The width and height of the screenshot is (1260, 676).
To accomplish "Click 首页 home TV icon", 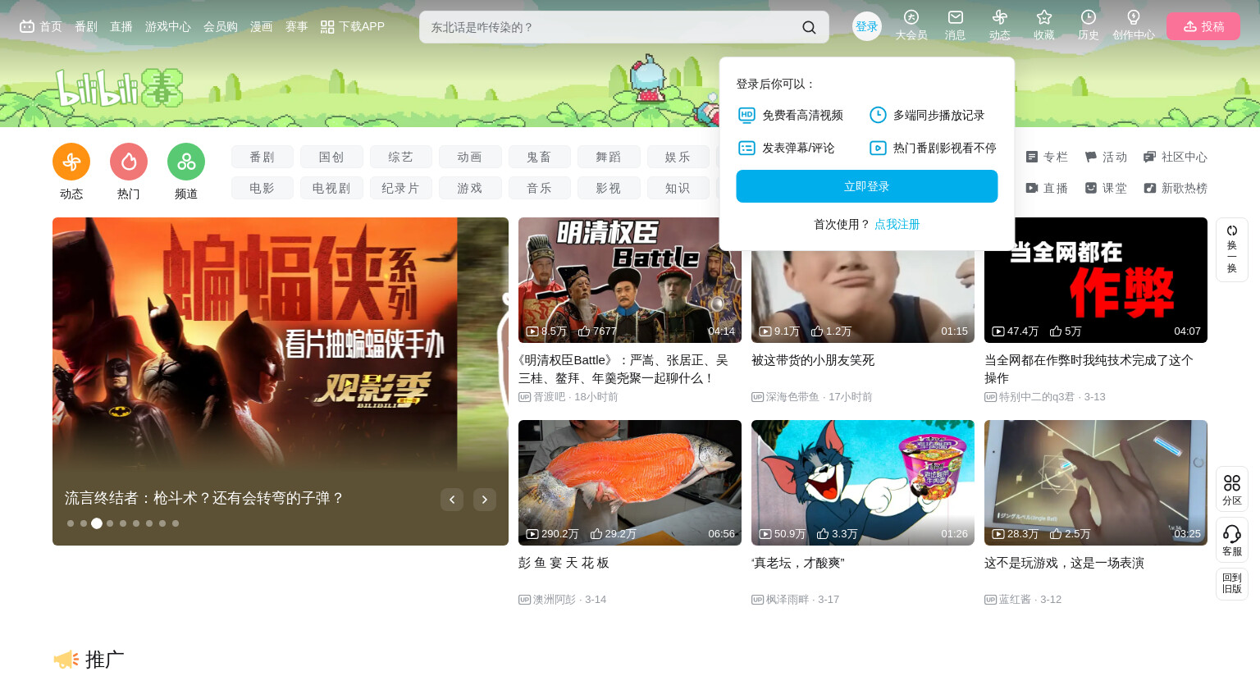I will pyautogui.click(x=41, y=26).
